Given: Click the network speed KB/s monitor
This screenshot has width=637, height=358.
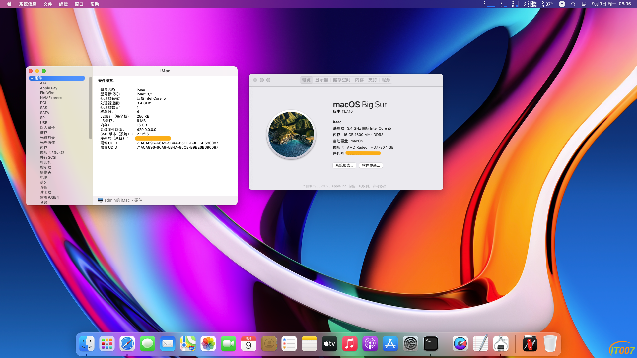Looking at the screenshot, I should 530,4.
